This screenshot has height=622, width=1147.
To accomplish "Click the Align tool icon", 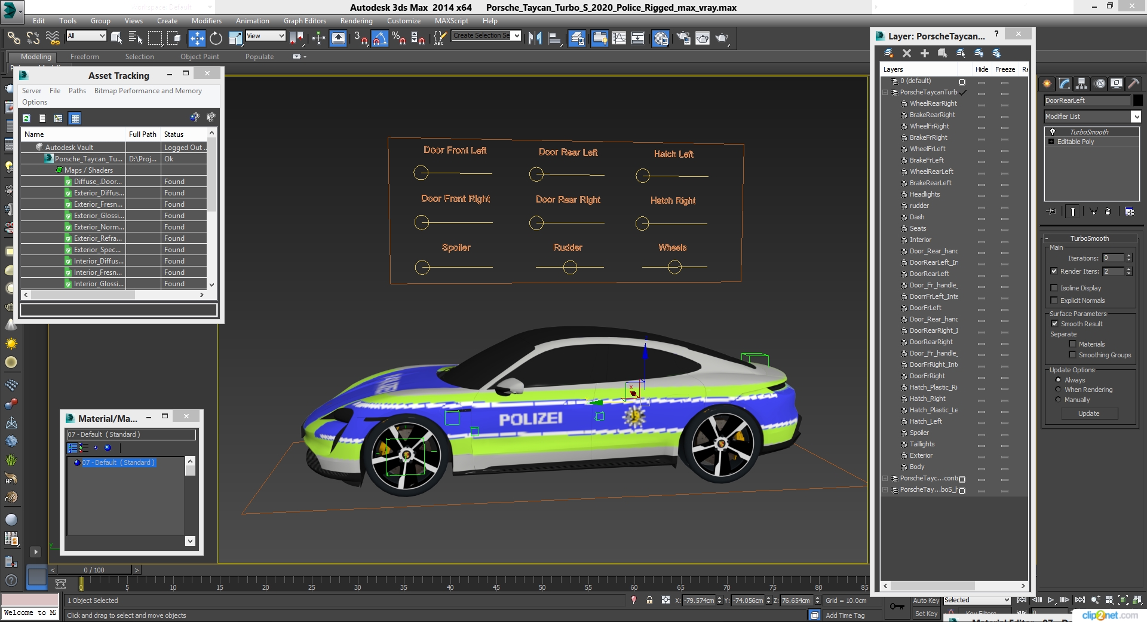I will [555, 38].
